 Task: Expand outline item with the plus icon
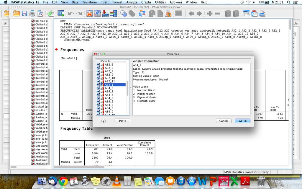[x=210, y=14]
